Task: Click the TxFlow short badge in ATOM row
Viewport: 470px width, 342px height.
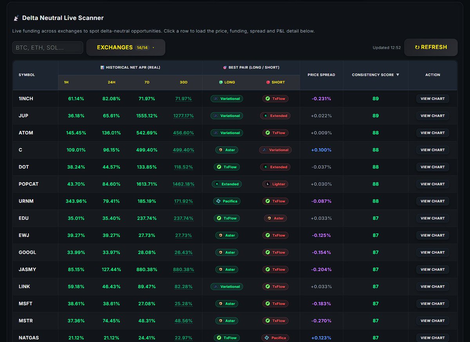Action: tap(275, 133)
